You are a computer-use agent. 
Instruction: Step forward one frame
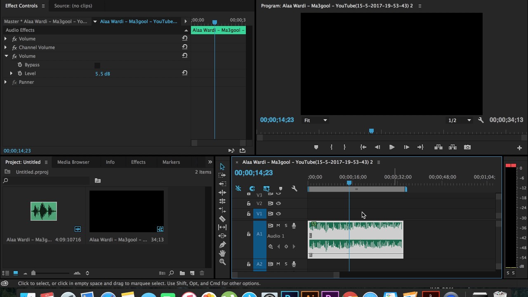pyautogui.click(x=406, y=147)
